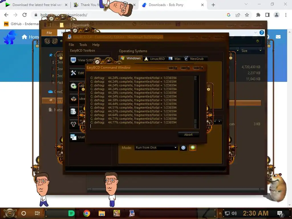Switch to the NeoGrub tab
This screenshot has width=292, height=219.
(x=194, y=59)
